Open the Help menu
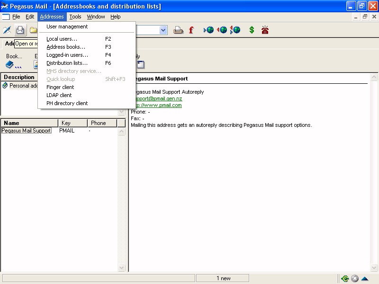Viewport: 379px width, 284px height. point(115,17)
